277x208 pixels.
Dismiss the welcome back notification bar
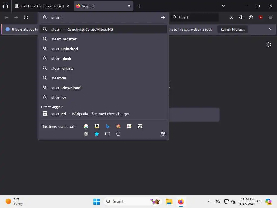click(x=270, y=29)
